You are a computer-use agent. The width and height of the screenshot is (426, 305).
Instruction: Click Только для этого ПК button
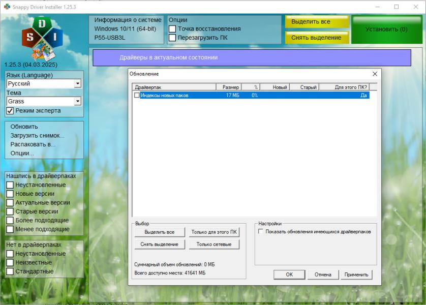(x=214, y=232)
